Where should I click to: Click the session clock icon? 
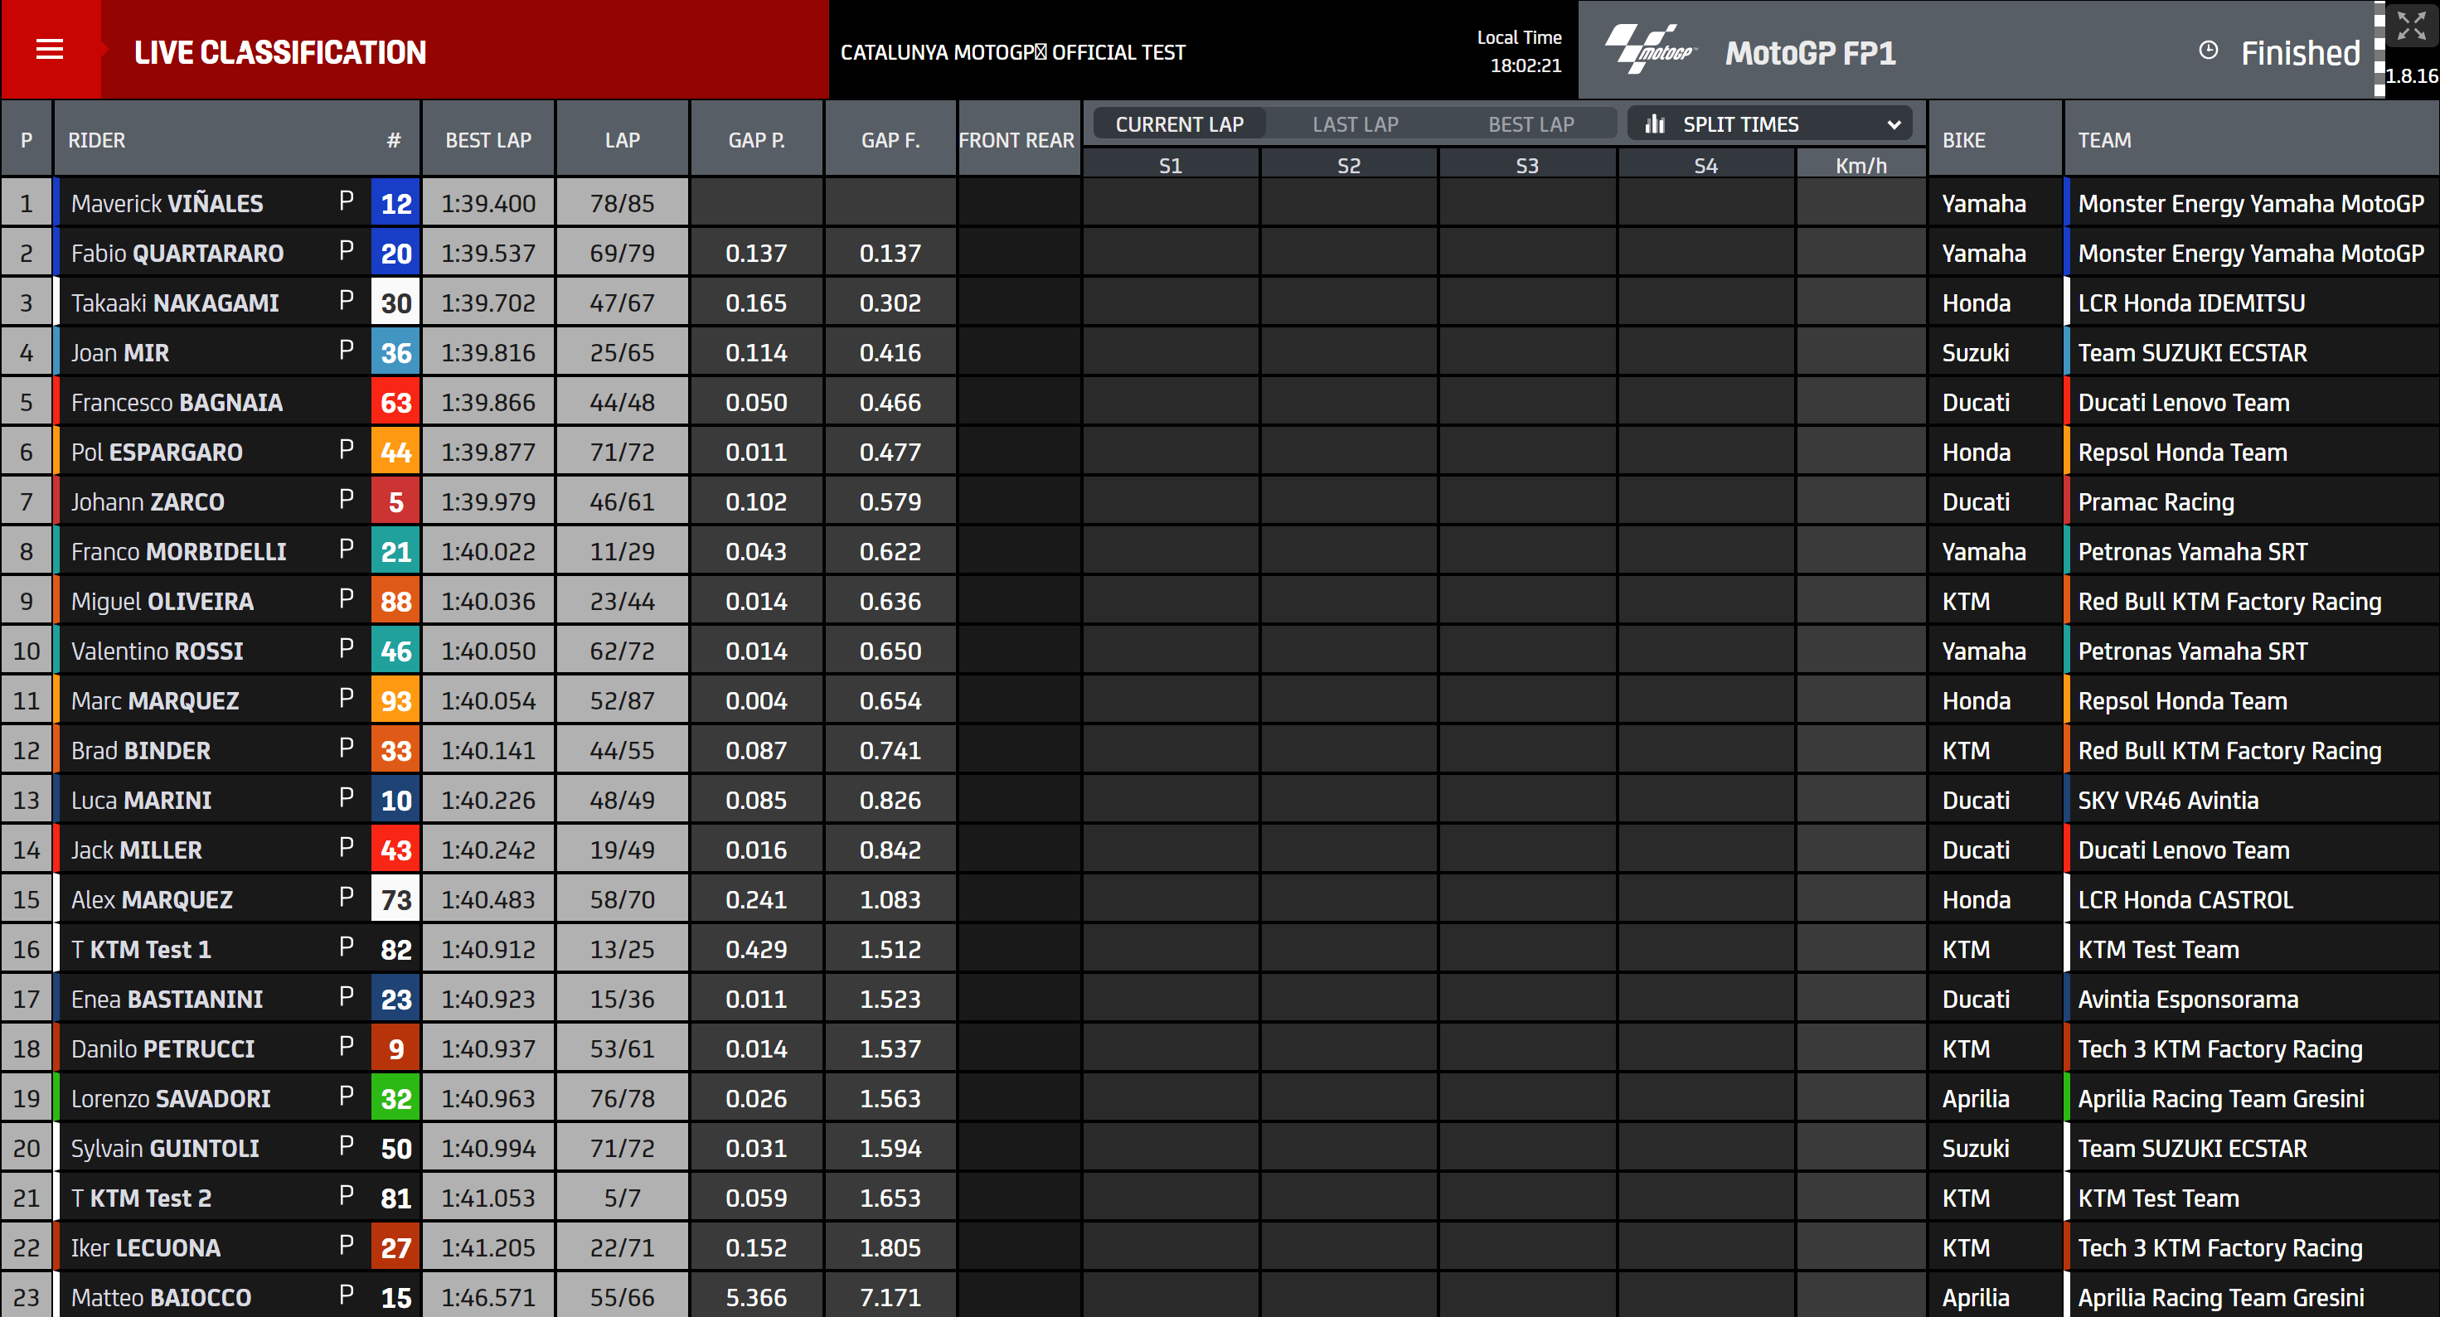point(2208,51)
